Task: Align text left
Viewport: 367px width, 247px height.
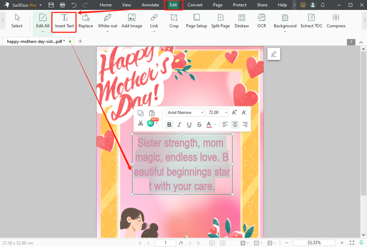Action: click(x=225, y=125)
